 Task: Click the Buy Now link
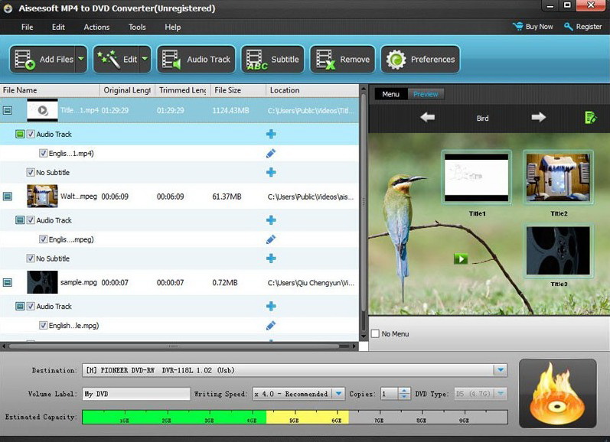[533, 27]
